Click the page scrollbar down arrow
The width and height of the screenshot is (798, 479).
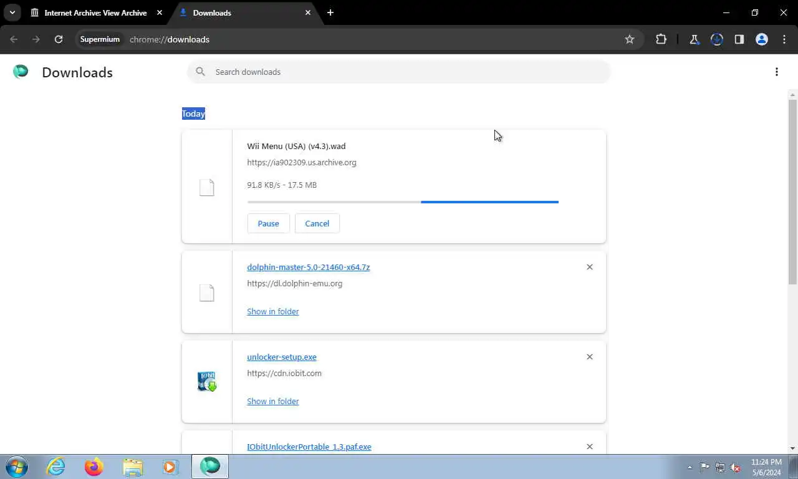792,448
